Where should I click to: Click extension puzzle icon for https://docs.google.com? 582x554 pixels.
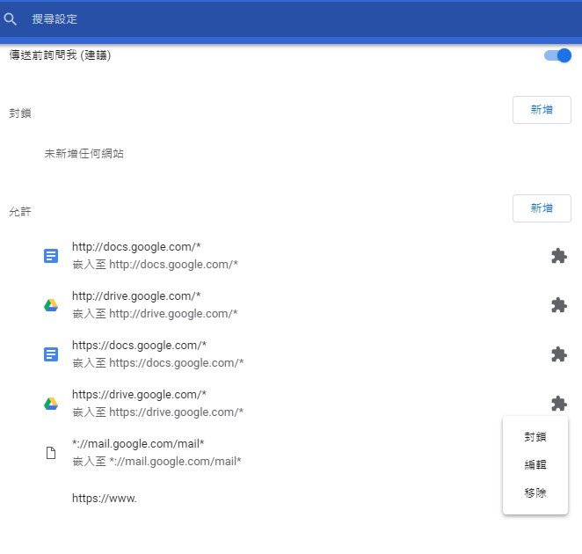[558, 354]
